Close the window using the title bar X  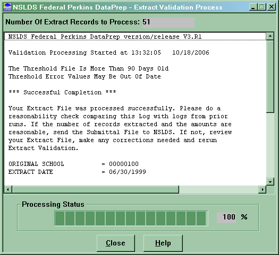click(272, 7)
